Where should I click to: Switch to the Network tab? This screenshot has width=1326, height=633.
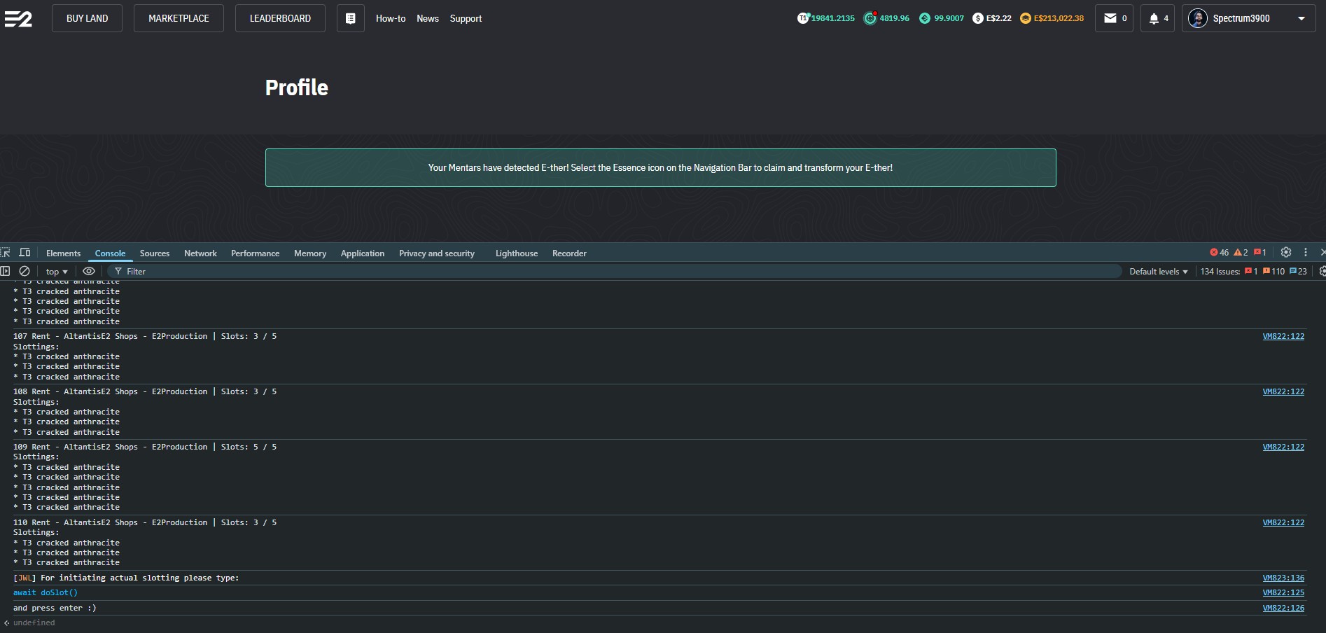[x=200, y=253]
